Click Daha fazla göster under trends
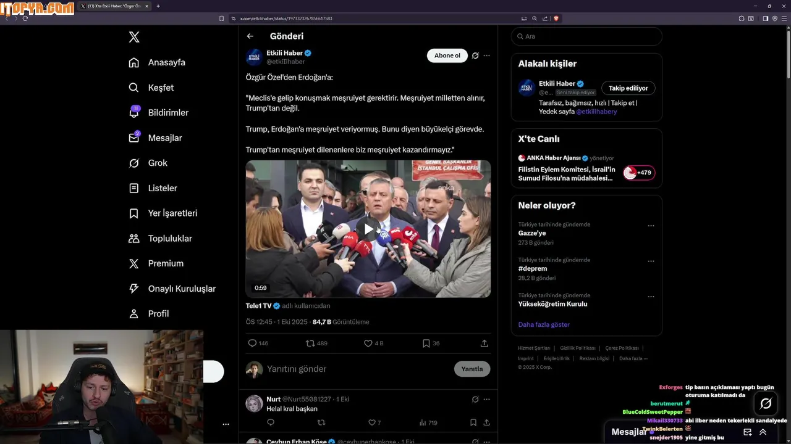This screenshot has width=791, height=444. 544,324
